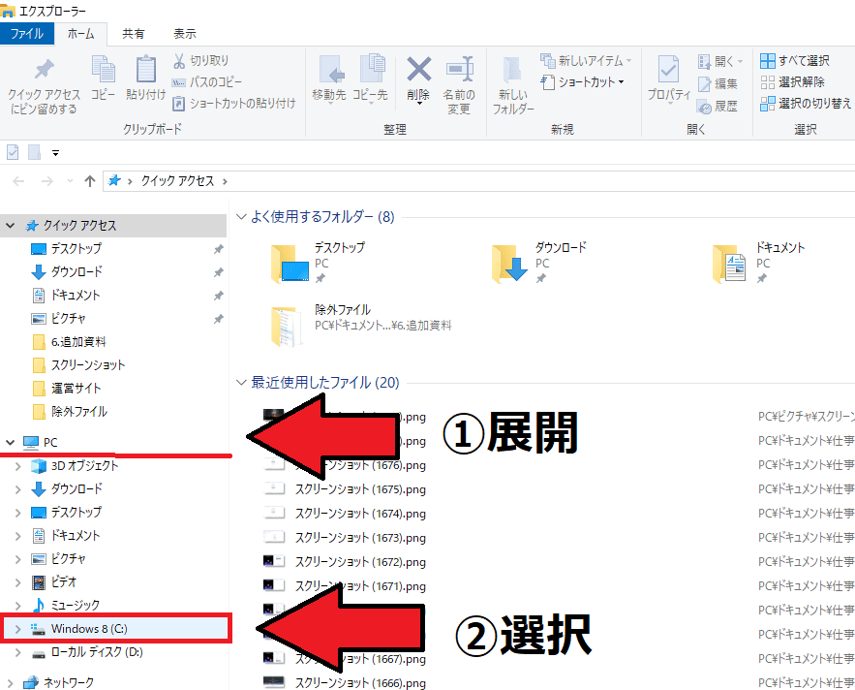Screen dimensions: 855x690
Task: Click the Paste clipboard icon
Action: coord(145,71)
